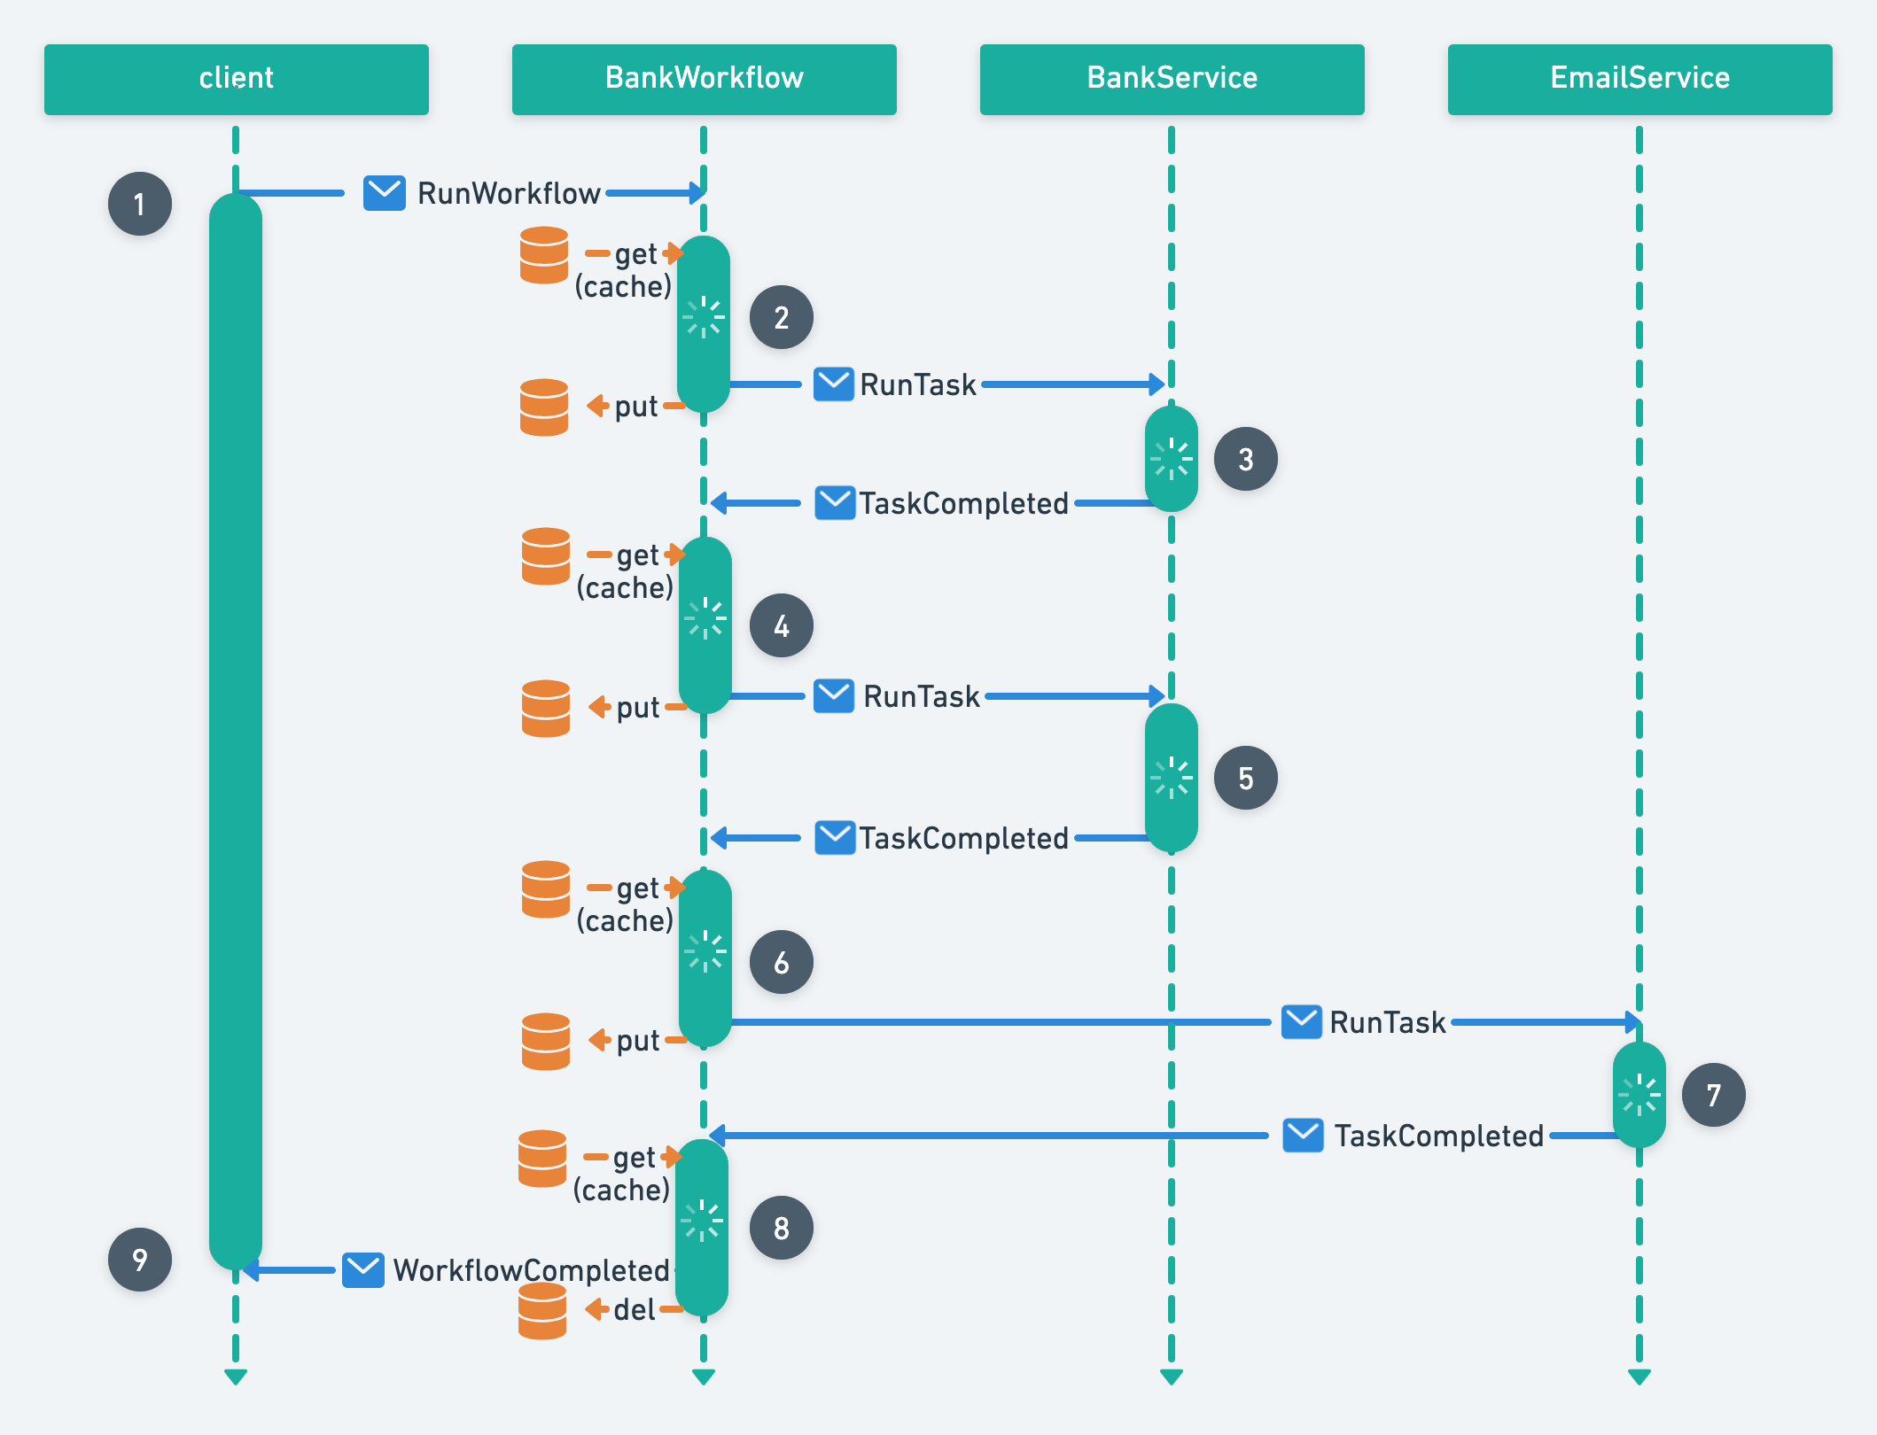Click the arrowhead ending the BankWorkflow lifeline
Viewport: 1877px width, 1435px height.
(x=704, y=1377)
